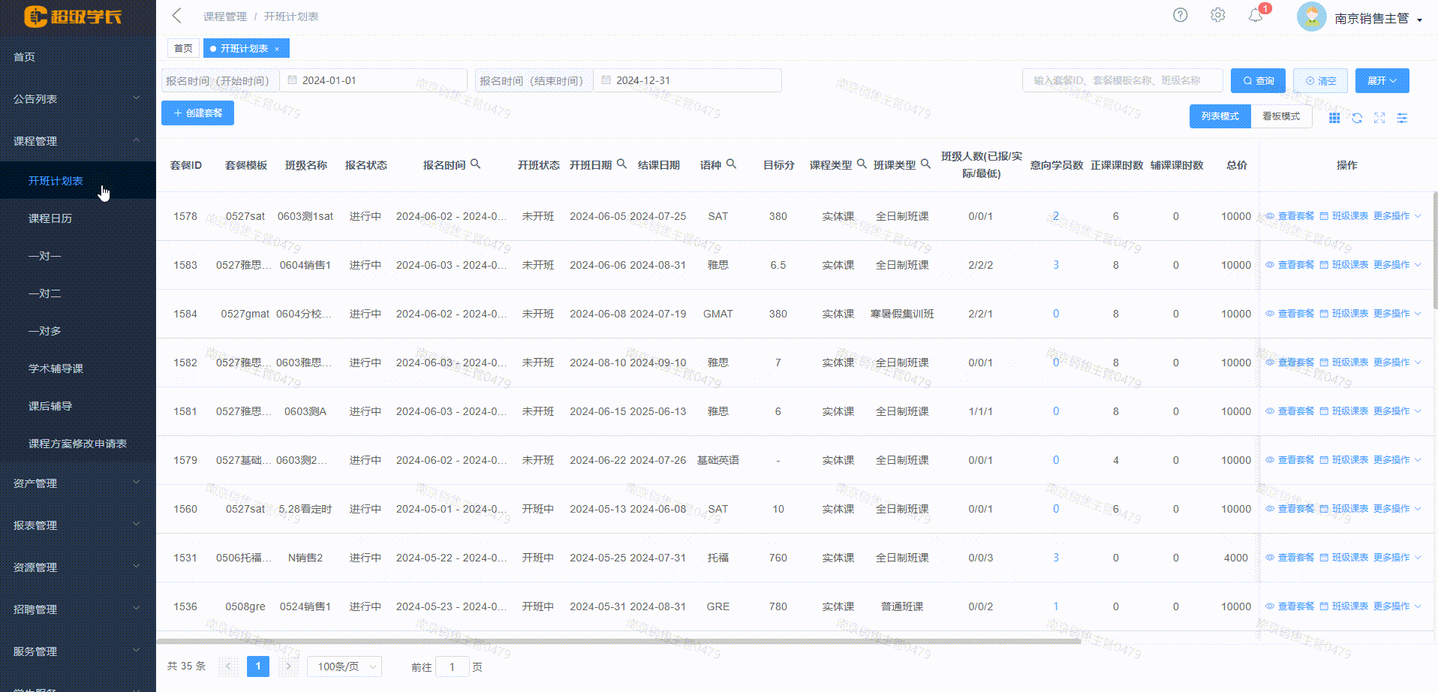Close the 开班计划表 tab
This screenshot has height=692, width=1438.
coord(277,48)
